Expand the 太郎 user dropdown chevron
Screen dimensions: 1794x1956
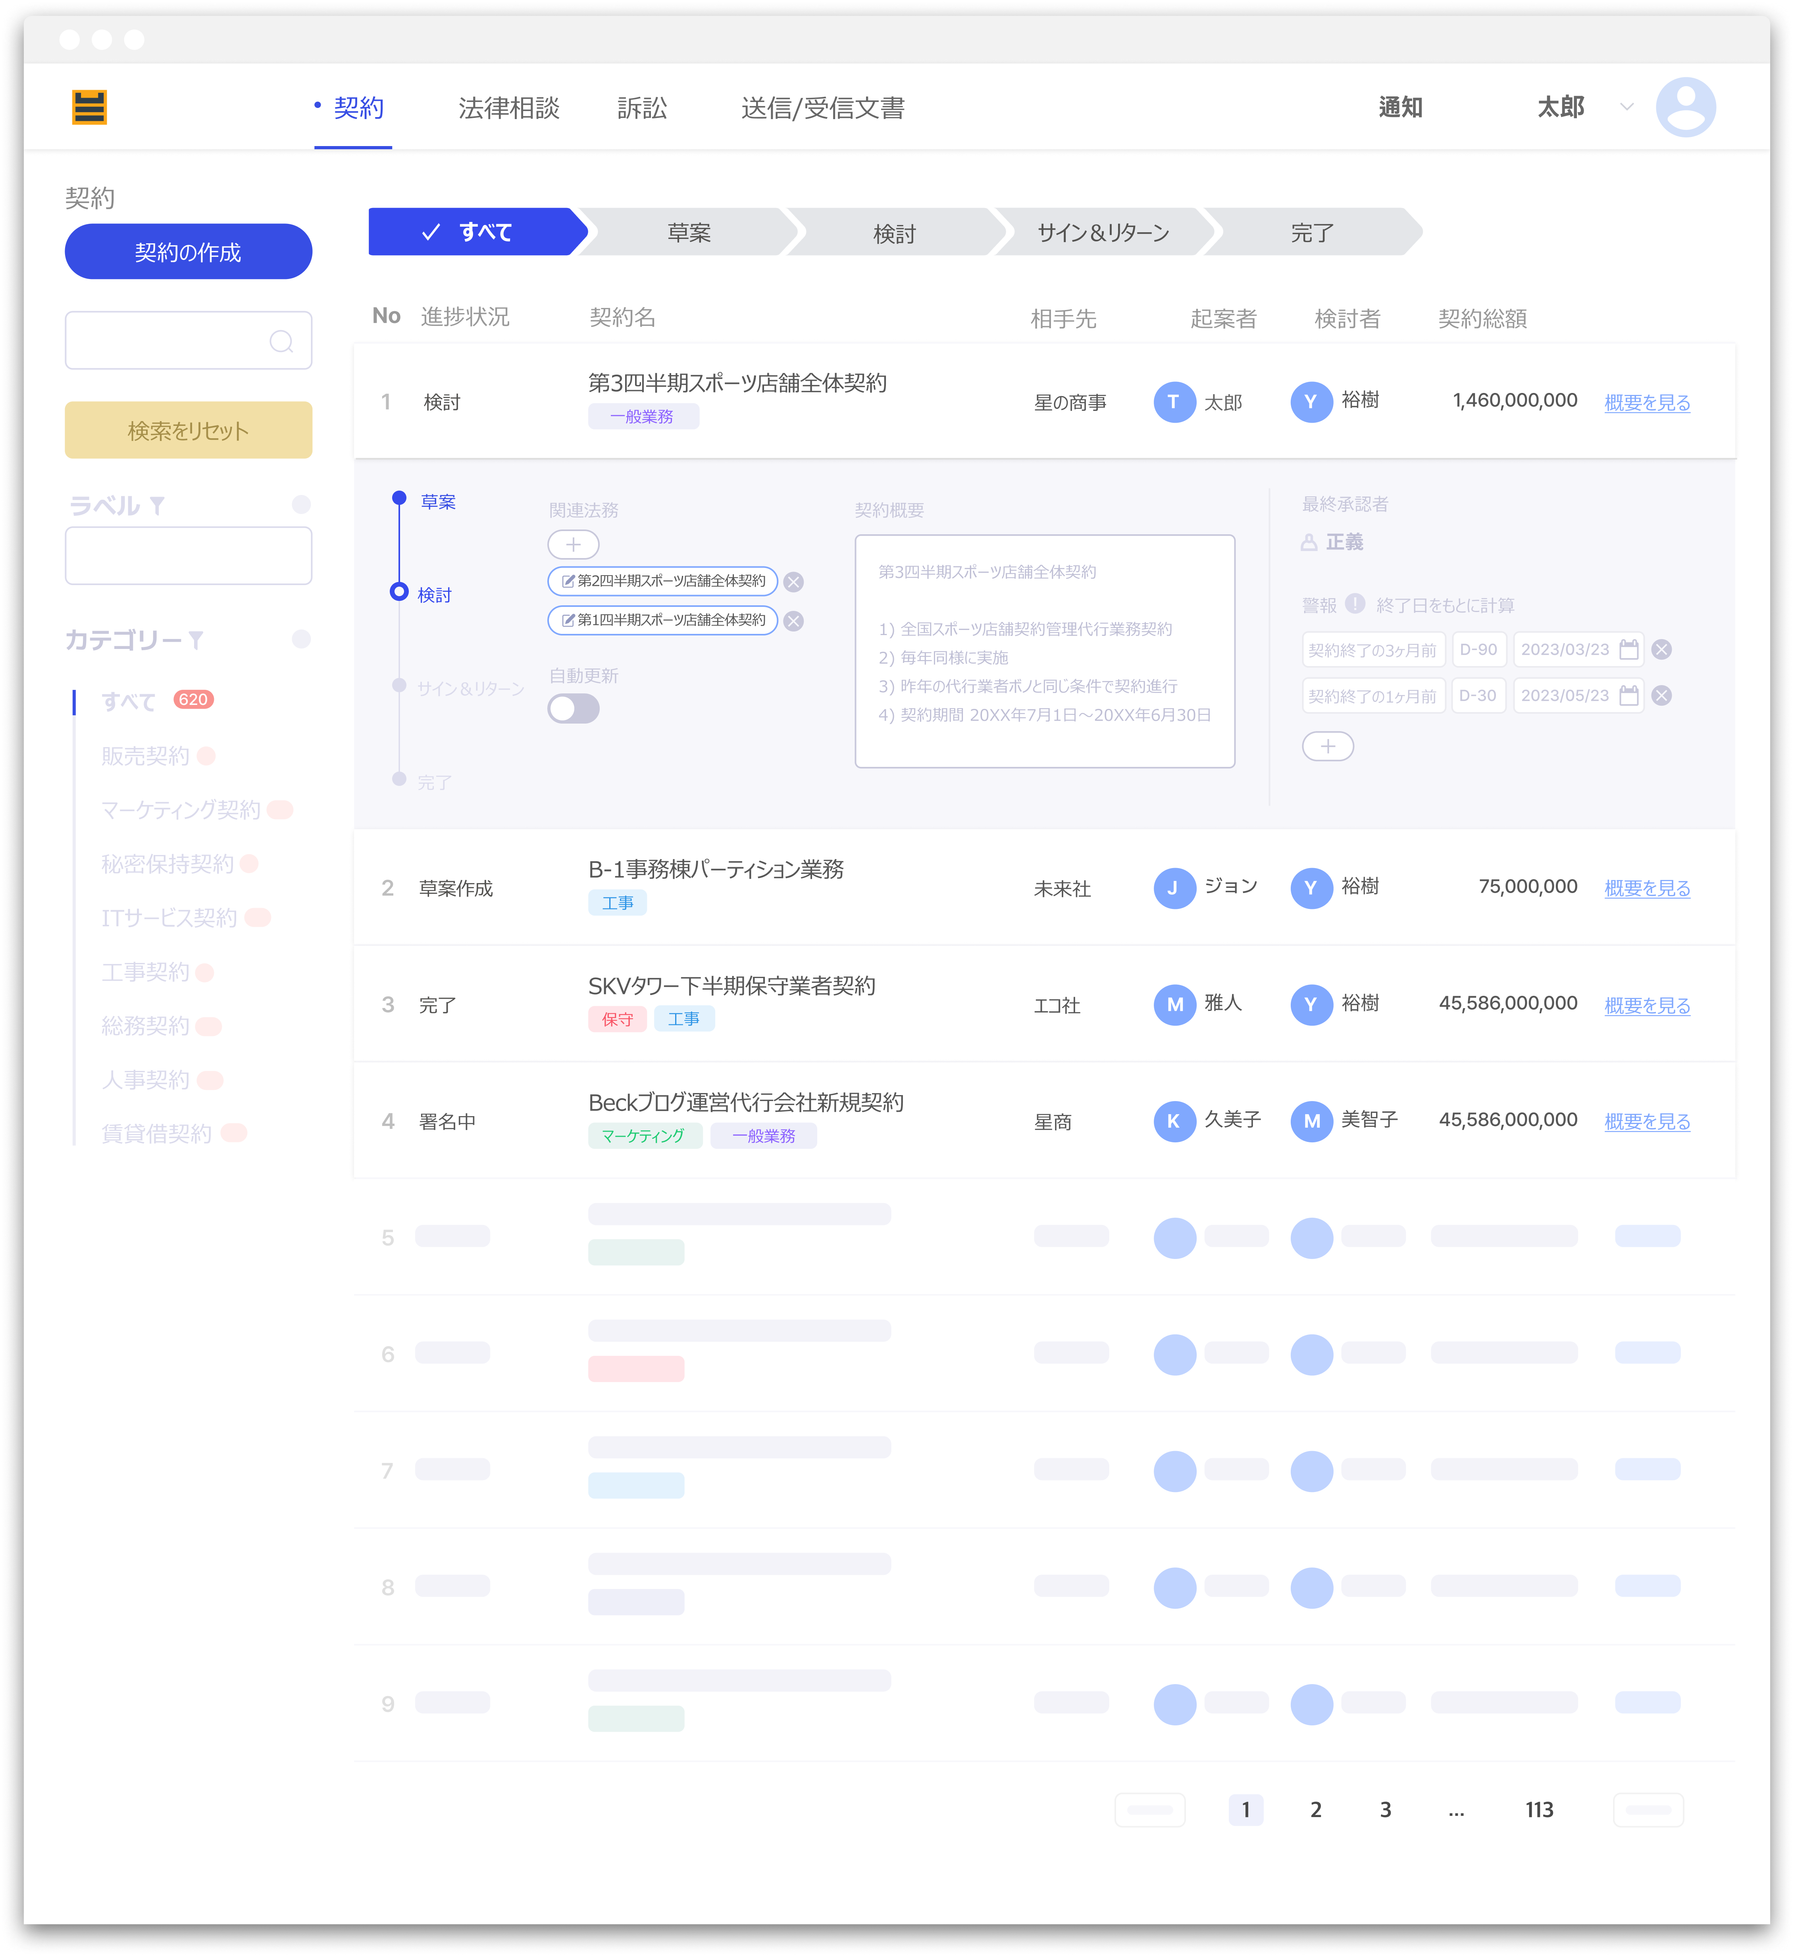click(1626, 108)
